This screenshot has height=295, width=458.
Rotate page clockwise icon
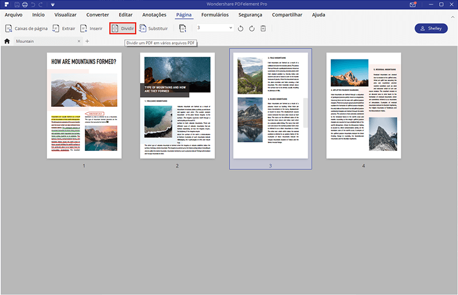(252, 29)
